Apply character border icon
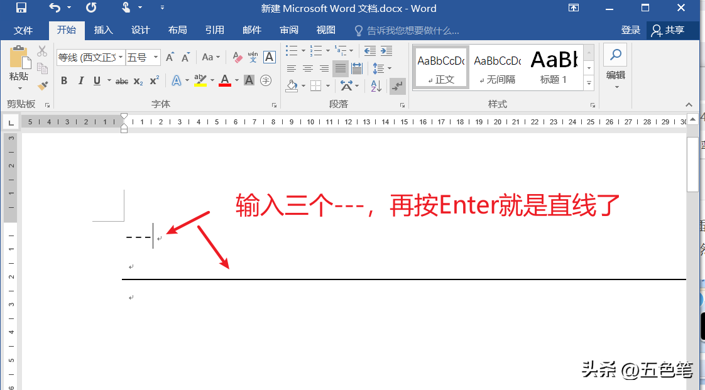Screen dimensions: 705x390 (269, 57)
